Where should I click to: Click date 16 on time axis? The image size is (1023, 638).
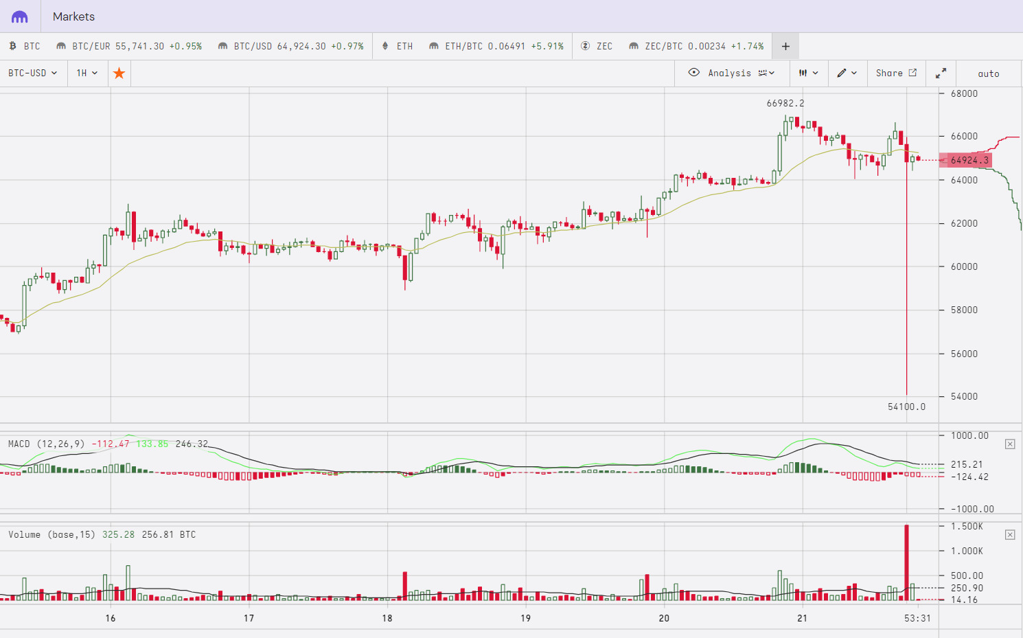111,618
